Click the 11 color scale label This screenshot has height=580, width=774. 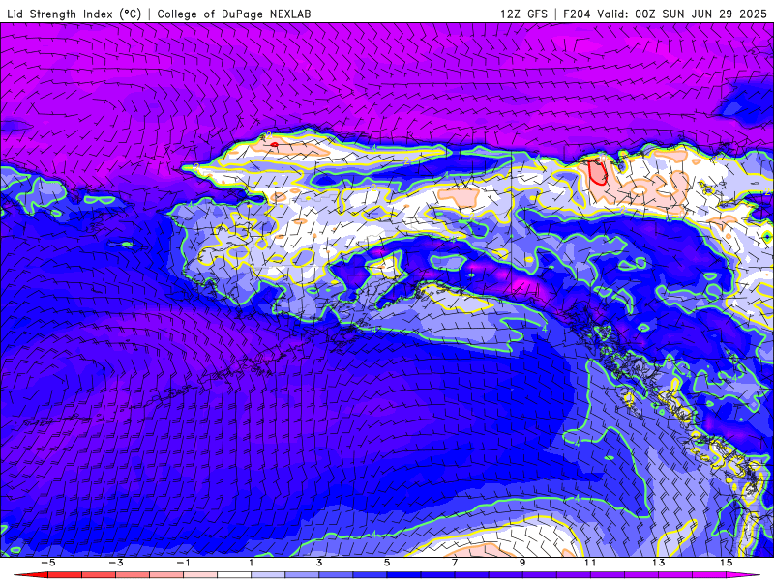(590, 563)
